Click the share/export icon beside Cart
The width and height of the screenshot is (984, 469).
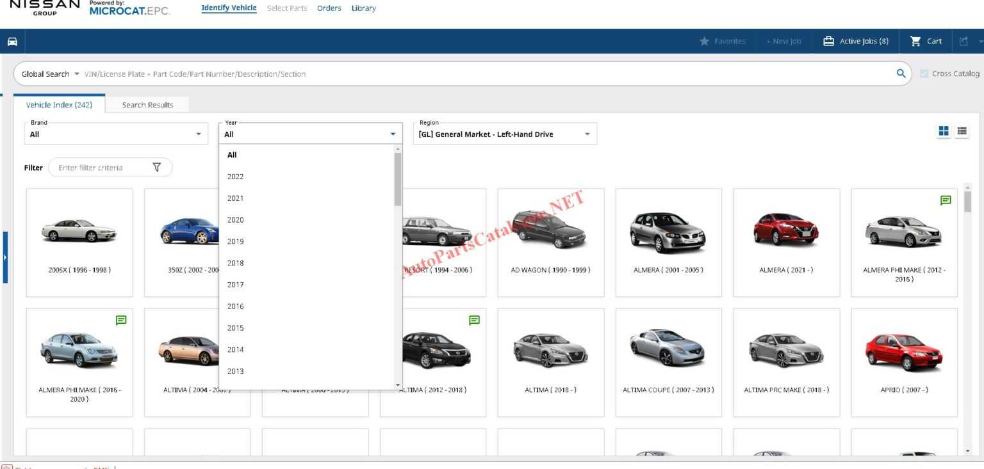(x=963, y=41)
